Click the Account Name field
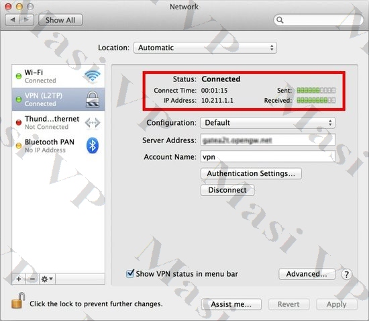 point(268,156)
